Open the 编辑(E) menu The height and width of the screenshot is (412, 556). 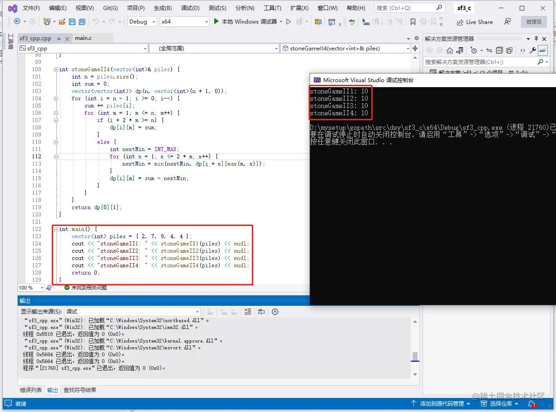tap(58, 8)
